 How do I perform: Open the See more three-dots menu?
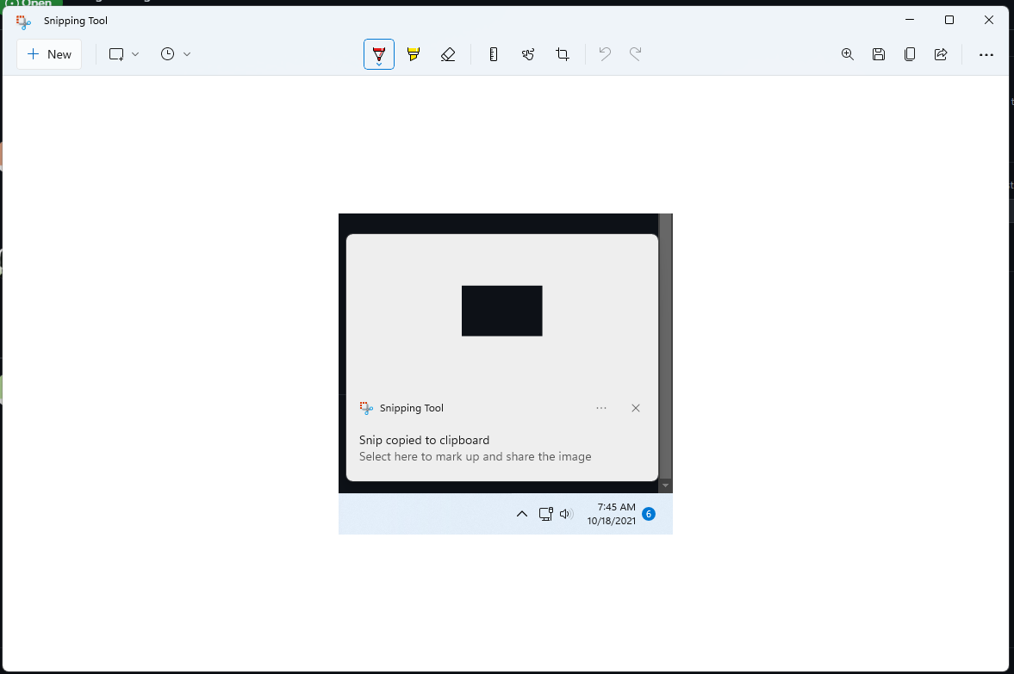986,55
